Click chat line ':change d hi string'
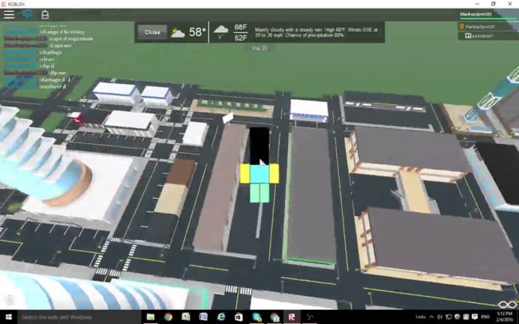 (61, 32)
